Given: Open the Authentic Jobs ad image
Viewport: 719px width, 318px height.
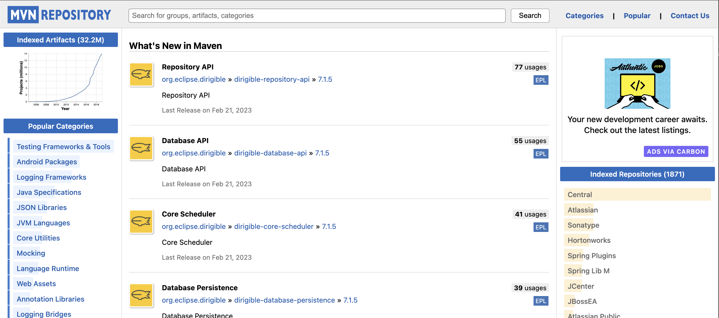Looking at the screenshot, I should point(637,83).
